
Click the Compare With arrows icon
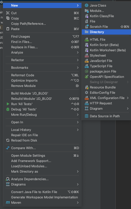tap(8, 148)
